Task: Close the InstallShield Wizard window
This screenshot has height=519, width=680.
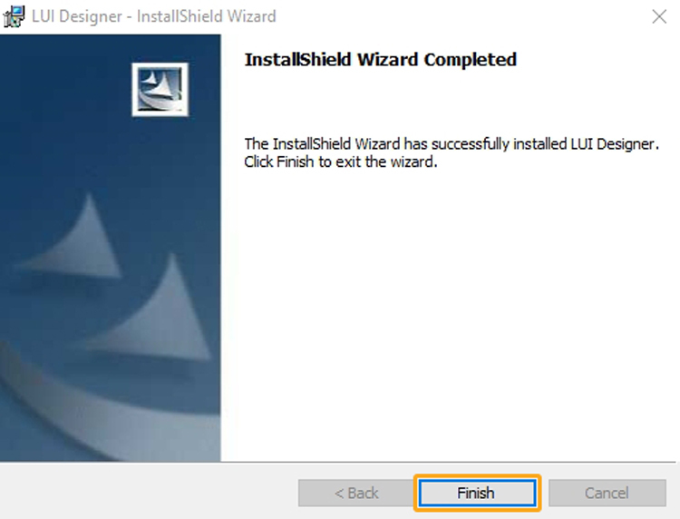Action: pyautogui.click(x=659, y=16)
